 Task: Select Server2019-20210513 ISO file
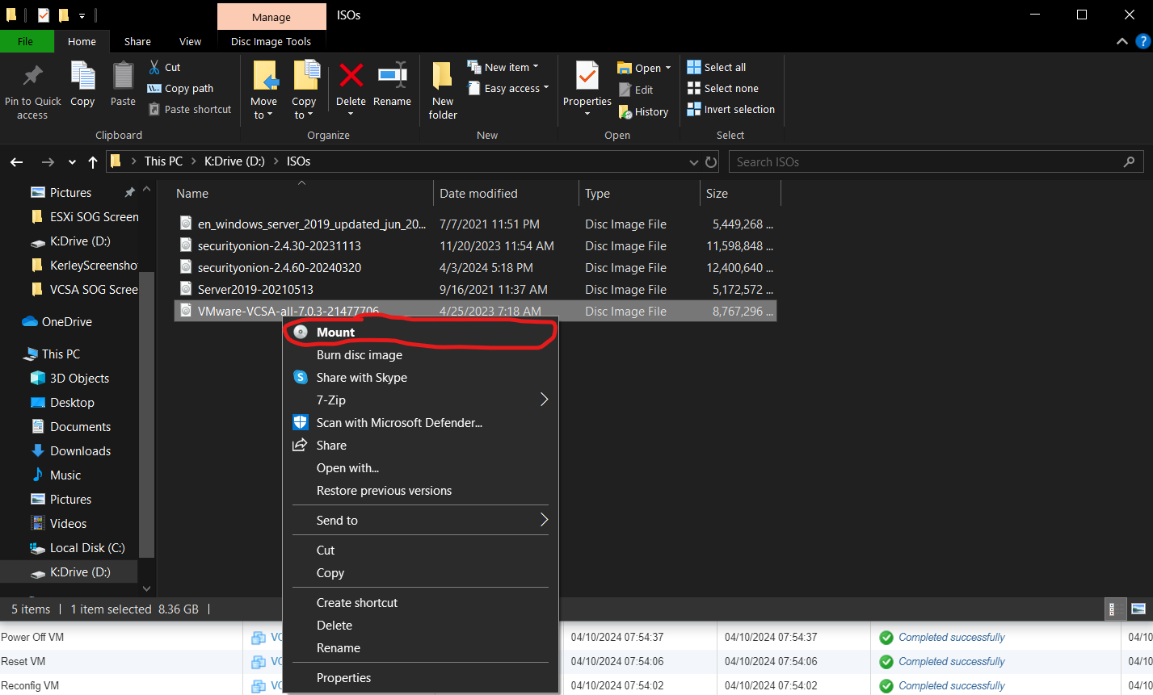[475, 289]
